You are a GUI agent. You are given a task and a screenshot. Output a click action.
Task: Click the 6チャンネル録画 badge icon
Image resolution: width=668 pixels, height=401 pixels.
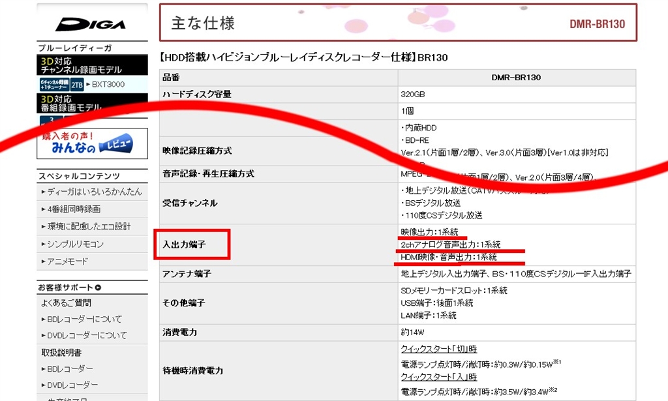(x=54, y=84)
